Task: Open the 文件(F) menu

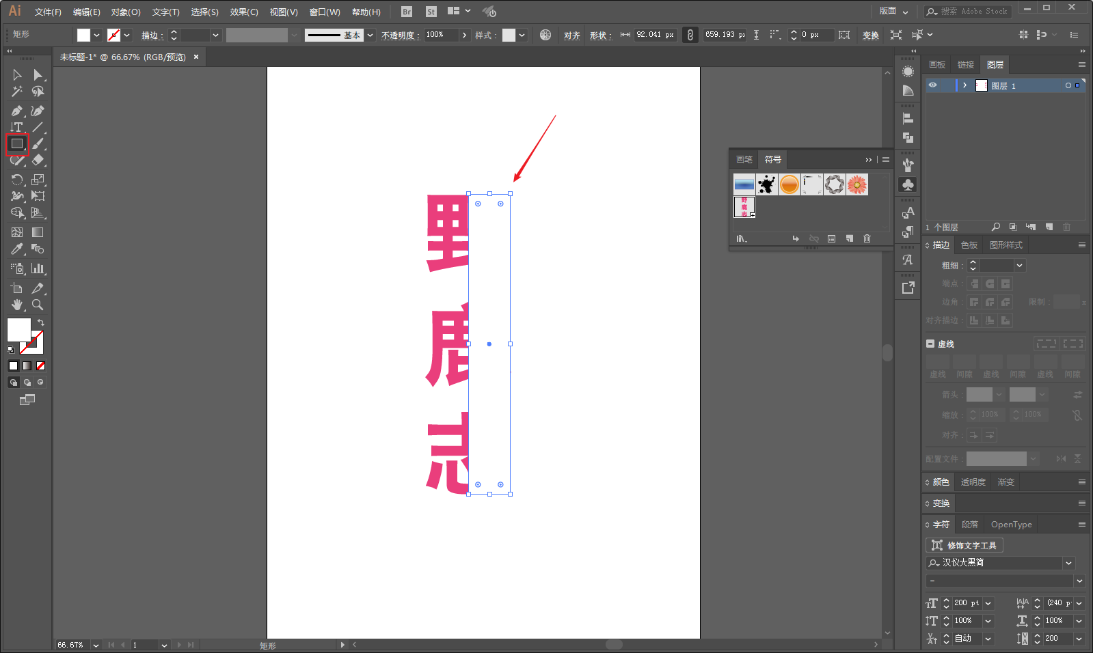Action: (x=48, y=12)
